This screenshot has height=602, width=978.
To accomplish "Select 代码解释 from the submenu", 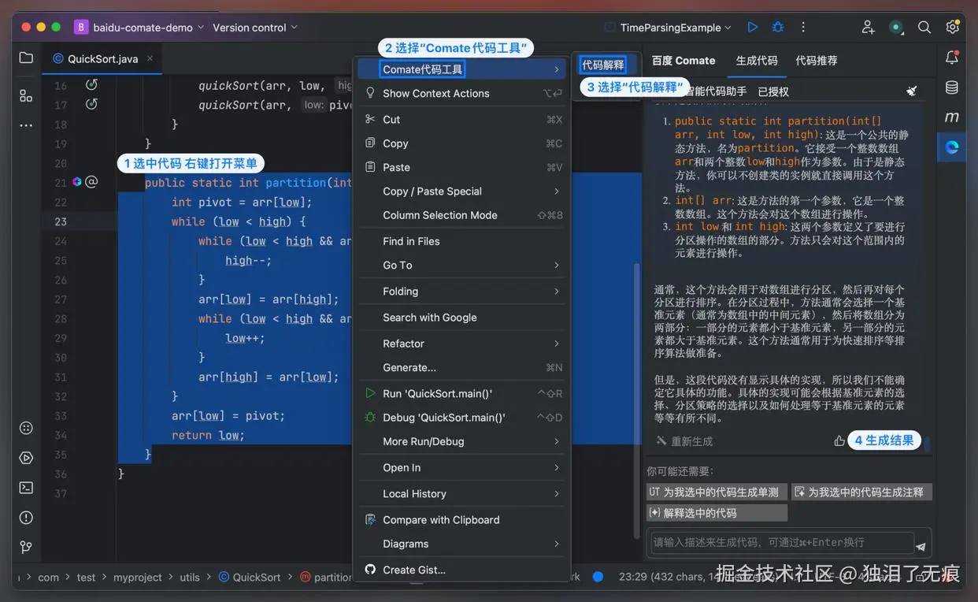I will (x=603, y=65).
